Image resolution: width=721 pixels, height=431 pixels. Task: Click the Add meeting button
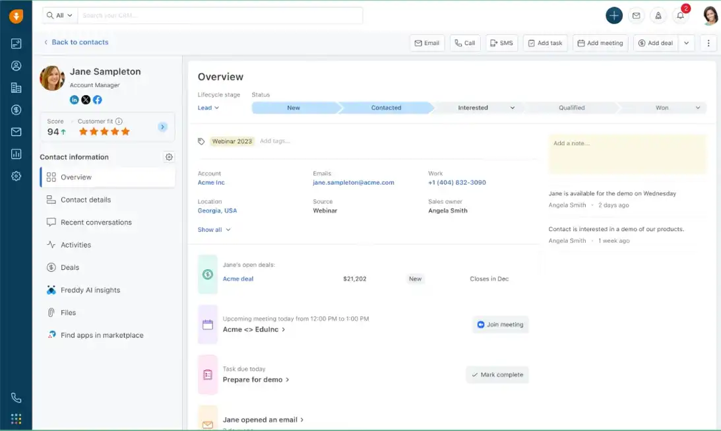[600, 43]
